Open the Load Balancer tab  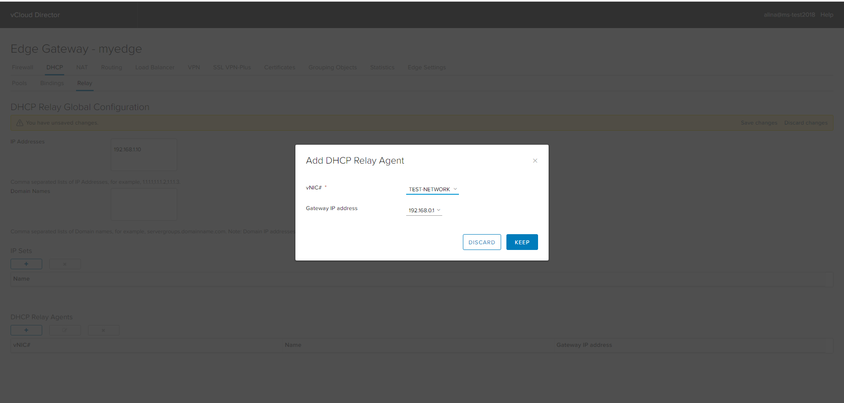pos(155,67)
